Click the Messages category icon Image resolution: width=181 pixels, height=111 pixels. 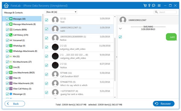[11, 19]
